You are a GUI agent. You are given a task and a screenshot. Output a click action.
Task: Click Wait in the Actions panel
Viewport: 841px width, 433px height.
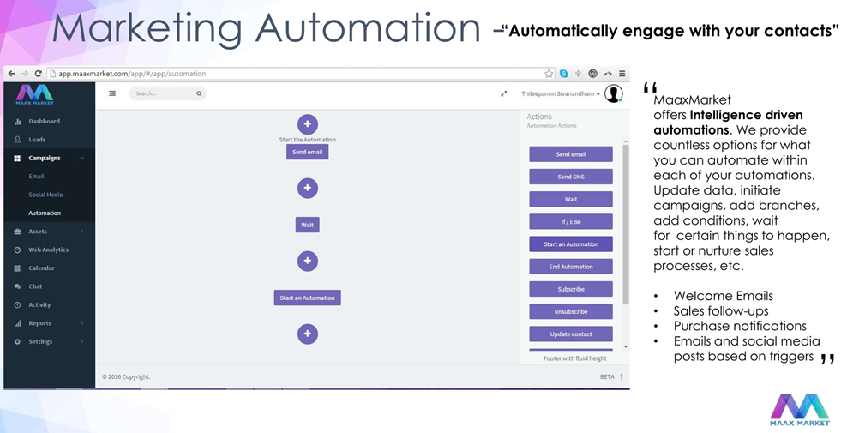(571, 199)
